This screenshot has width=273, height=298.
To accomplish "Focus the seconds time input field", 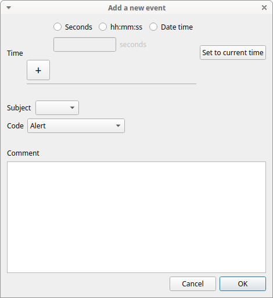I will [85, 45].
